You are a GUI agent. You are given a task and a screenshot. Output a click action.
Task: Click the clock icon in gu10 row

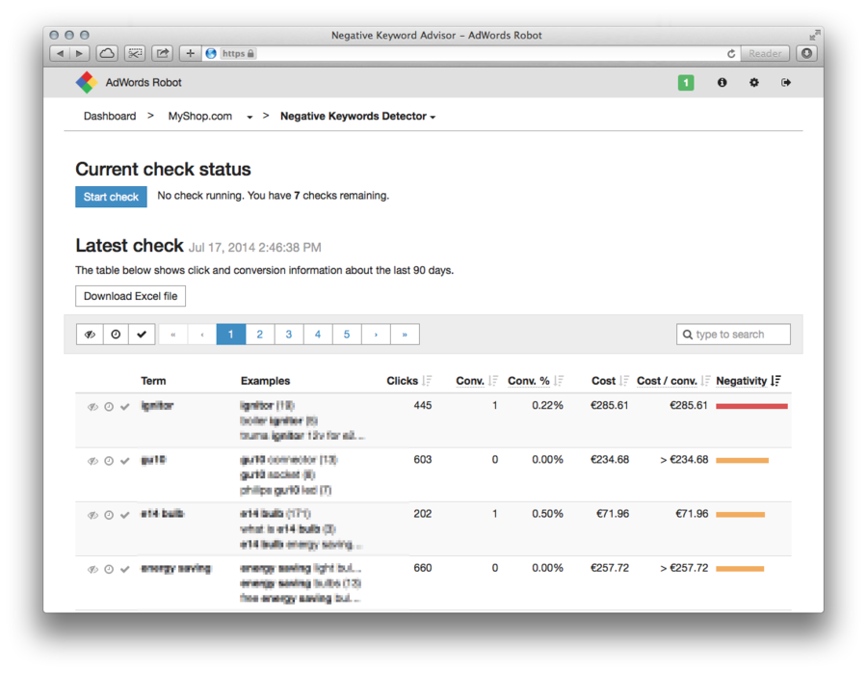pyautogui.click(x=109, y=461)
